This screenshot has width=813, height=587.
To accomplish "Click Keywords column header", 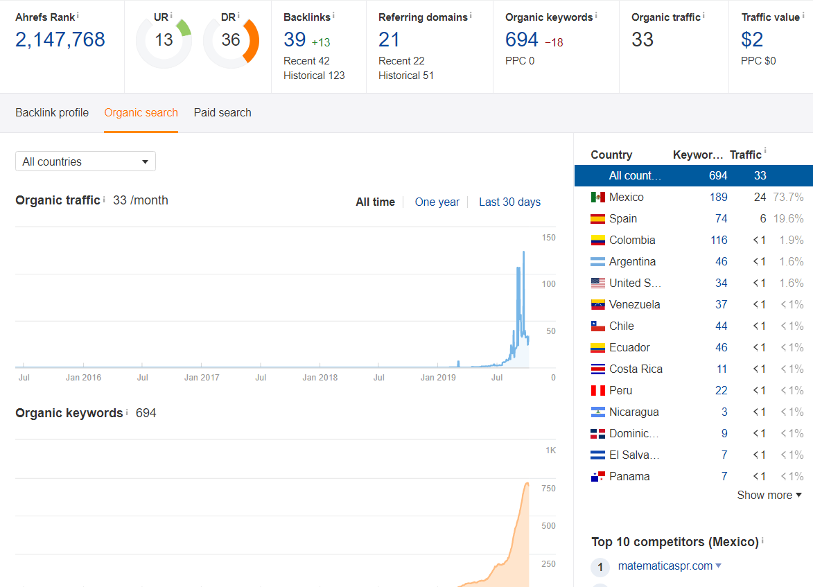I will [x=698, y=155].
